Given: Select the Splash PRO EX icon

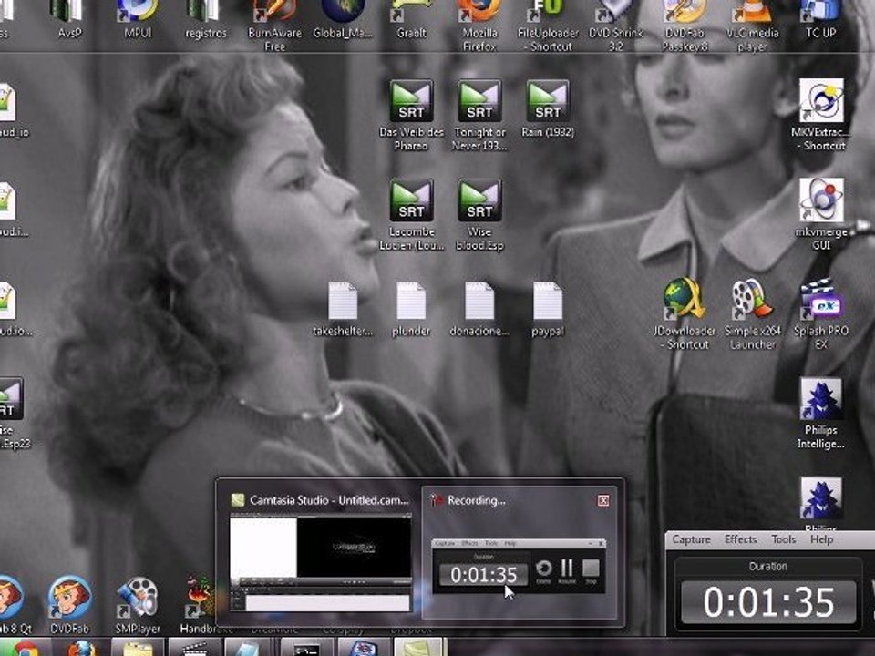Looking at the screenshot, I should tap(821, 314).
